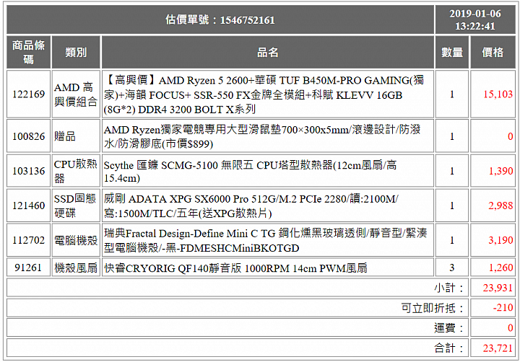The height and width of the screenshot is (362, 520).
Task: Click the 機殼風扇 category cell
Action: pyautogui.click(x=76, y=268)
